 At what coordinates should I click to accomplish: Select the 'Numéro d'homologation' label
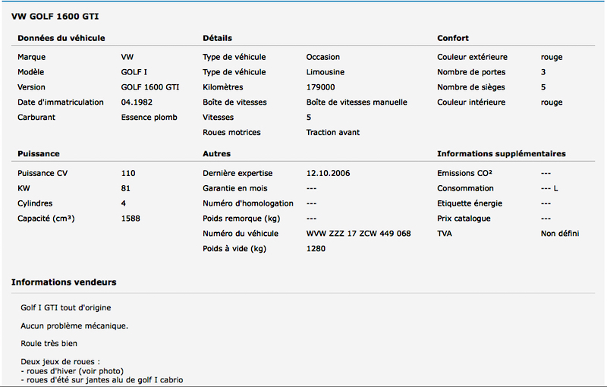248,203
